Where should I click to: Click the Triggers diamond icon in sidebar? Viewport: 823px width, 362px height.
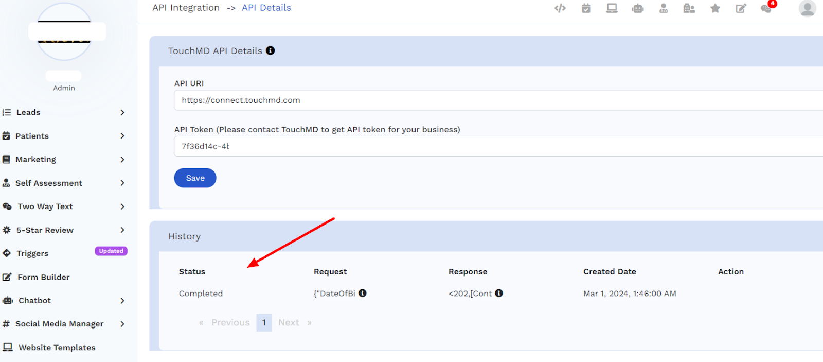pyautogui.click(x=7, y=253)
